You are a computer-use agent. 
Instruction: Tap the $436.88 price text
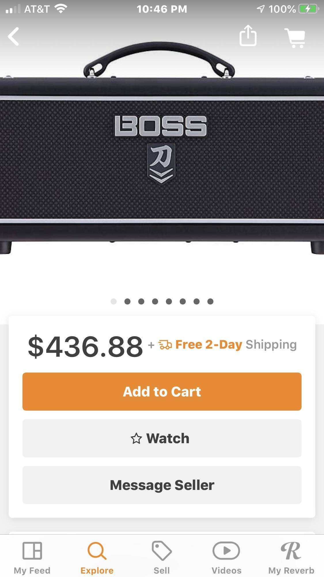(x=85, y=347)
